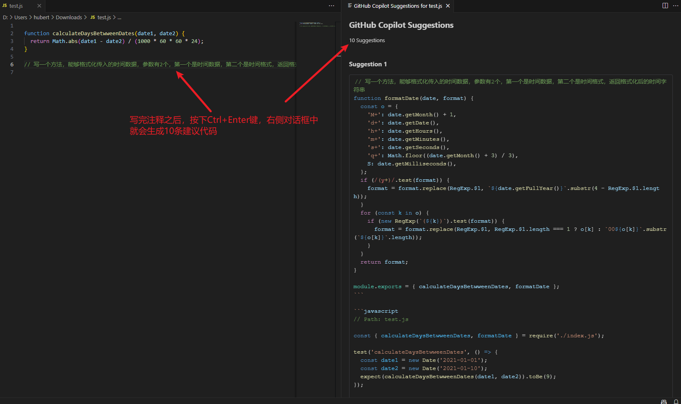Click line number 1 in the gutter

click(x=12, y=25)
